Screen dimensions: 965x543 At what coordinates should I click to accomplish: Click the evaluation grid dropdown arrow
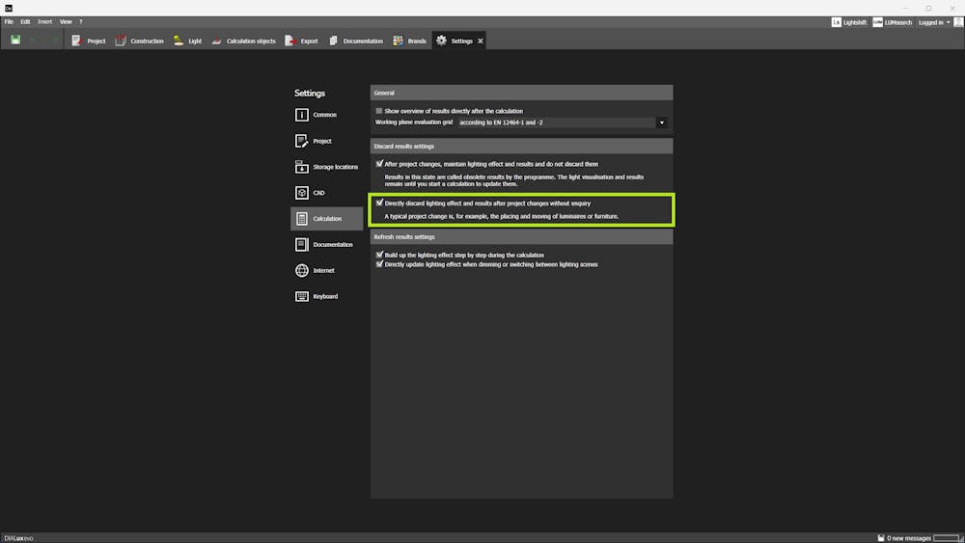[662, 122]
